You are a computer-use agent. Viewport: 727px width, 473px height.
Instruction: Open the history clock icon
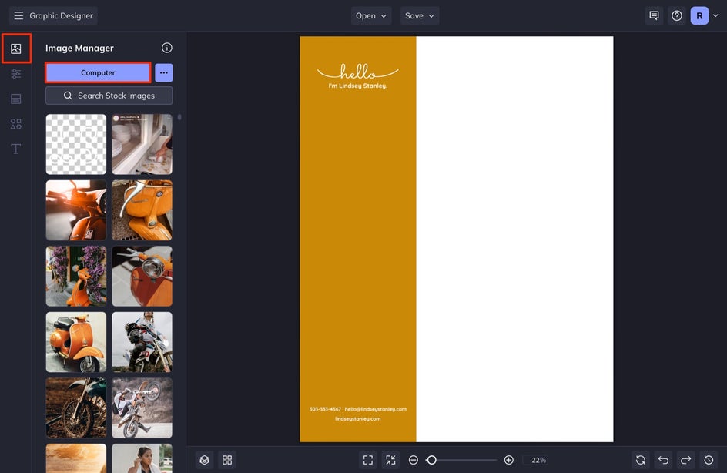709,460
